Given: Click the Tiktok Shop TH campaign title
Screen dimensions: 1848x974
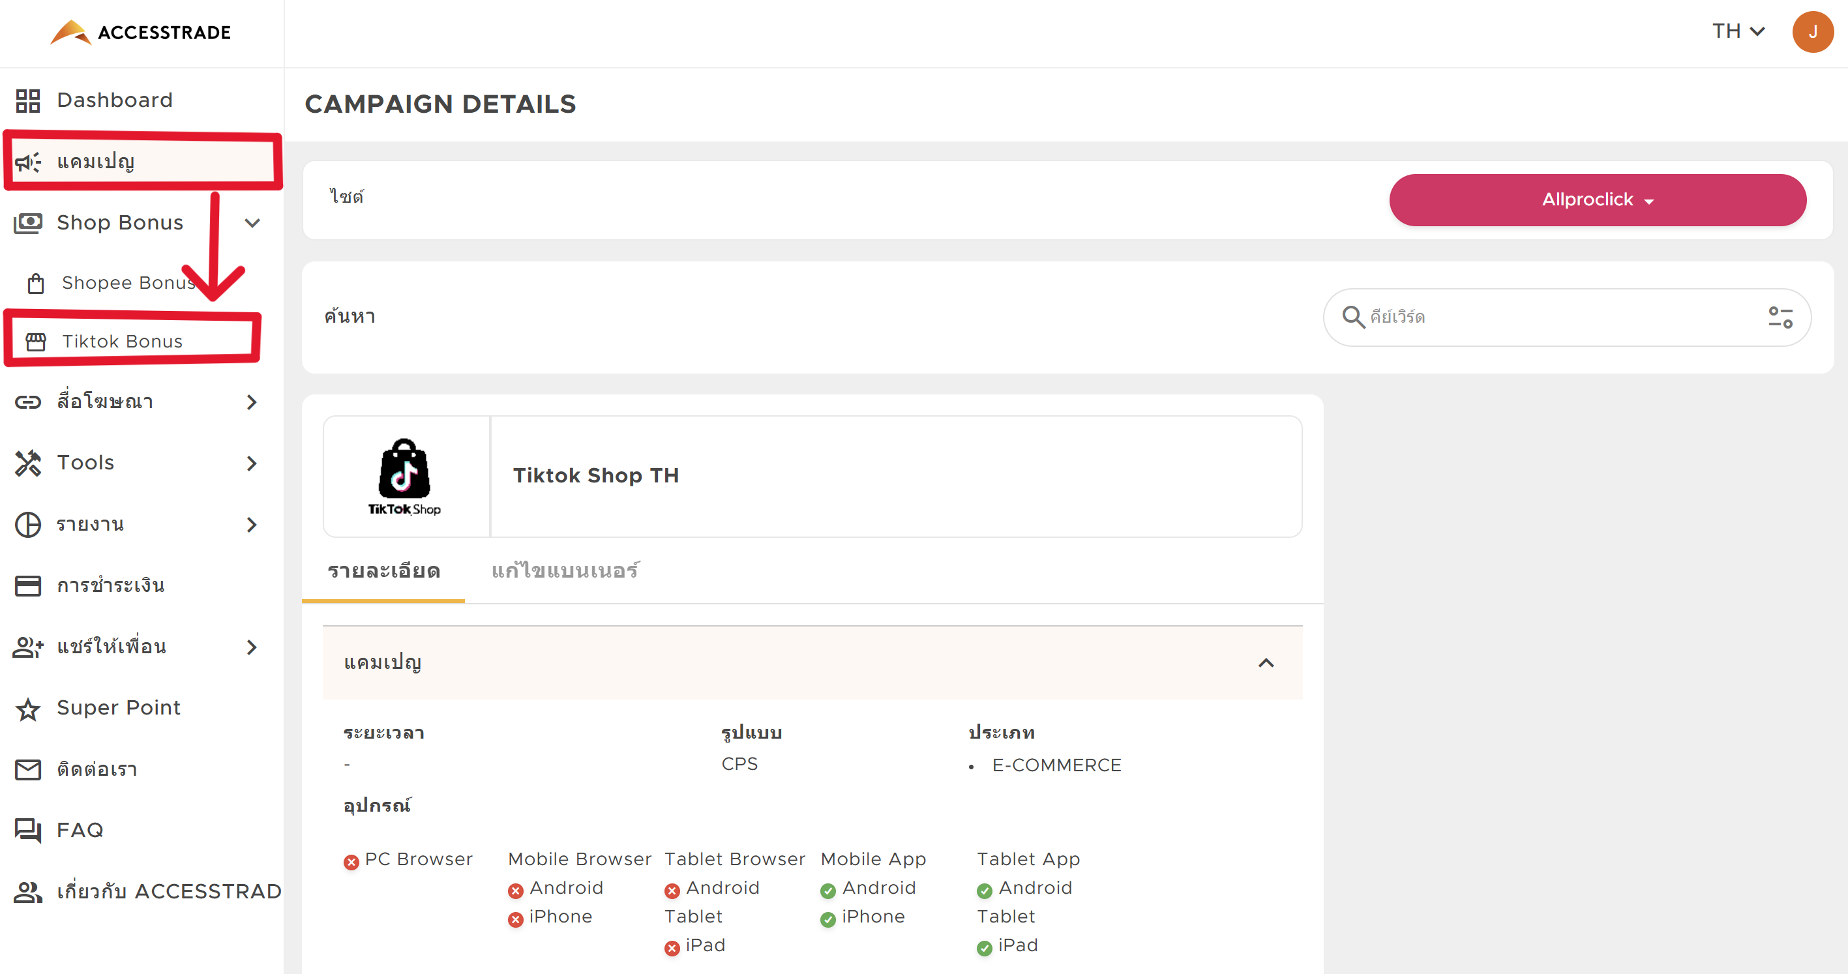Looking at the screenshot, I should 596,475.
